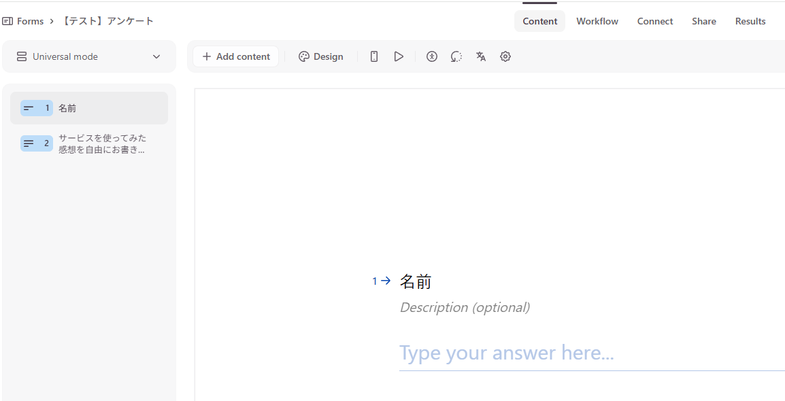Click short text badge for question 1
Screen dimensions: 785x401
point(36,108)
